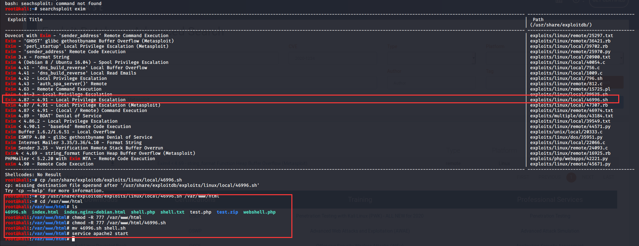Click 'index.html' in the ls output

point(45,212)
